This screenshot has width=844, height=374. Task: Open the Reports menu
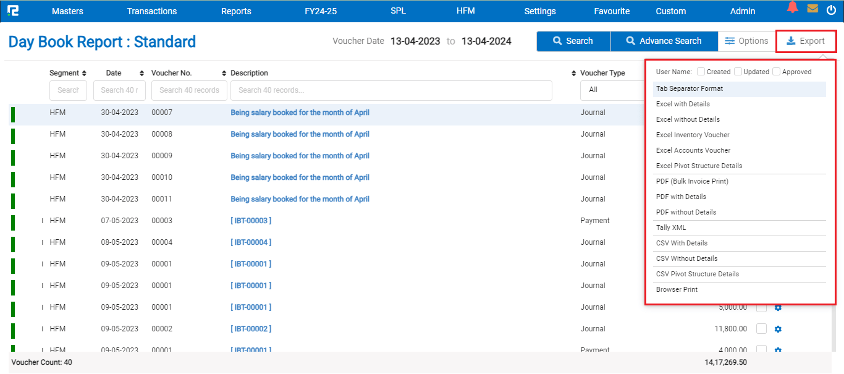pyautogui.click(x=235, y=11)
